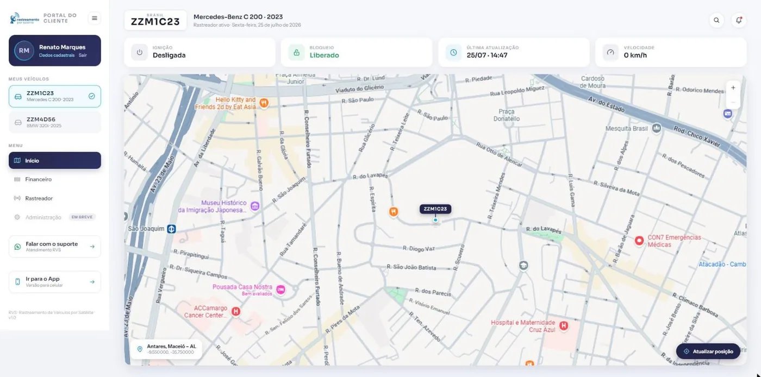Click the 25/07 · 14:47 update time
The width and height of the screenshot is (761, 377).
point(487,55)
